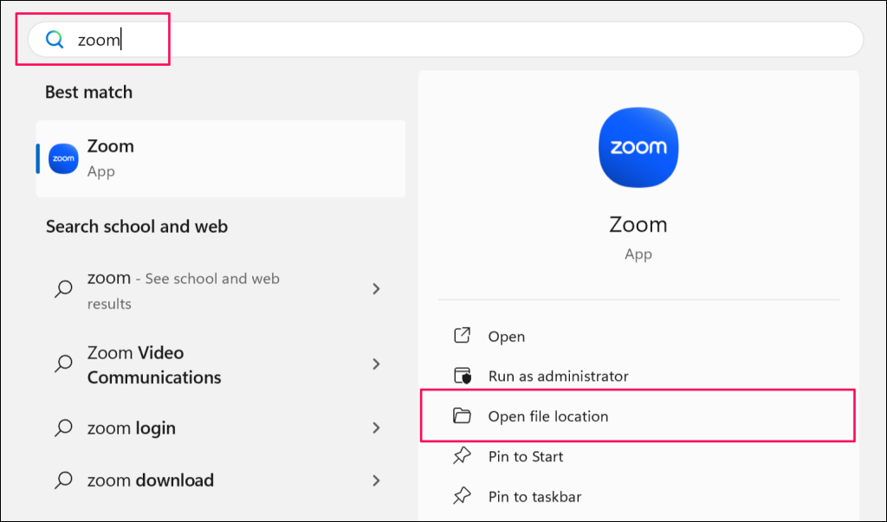Screen dimensions: 887x522
Task: Click the Open file location folder icon
Action: (463, 416)
